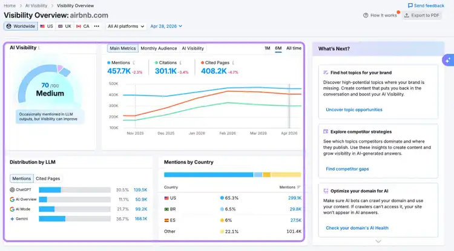Switch to the Main Metrics tab
Viewport: 454px width, 251px height.
[x=123, y=48]
